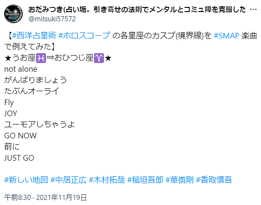The height and width of the screenshot is (205, 261).
Task: Open the tweet's three-dot more menu
Action: coord(253,10)
